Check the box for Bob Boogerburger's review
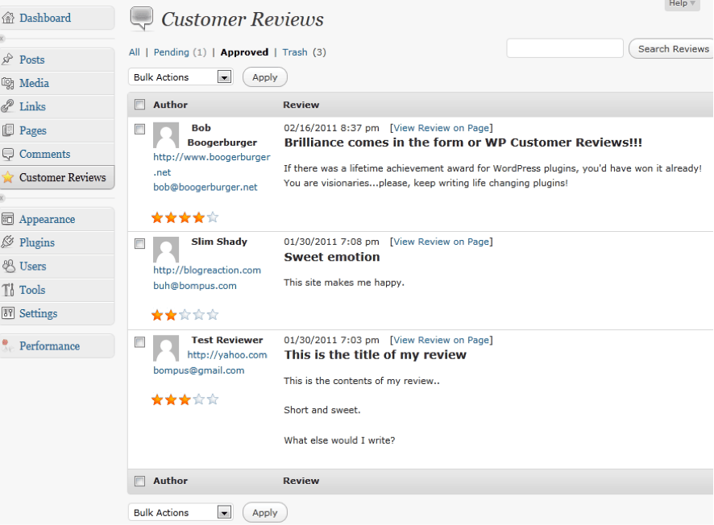This screenshot has width=714, height=525. pos(139,129)
